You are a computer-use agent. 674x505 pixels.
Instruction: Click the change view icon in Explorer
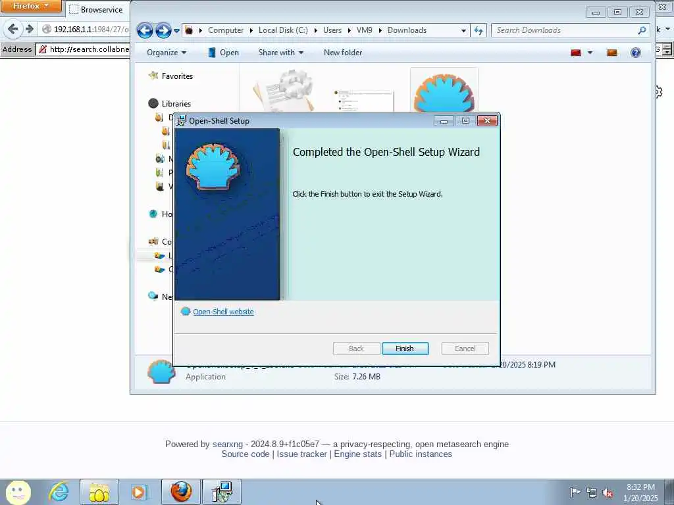575,53
